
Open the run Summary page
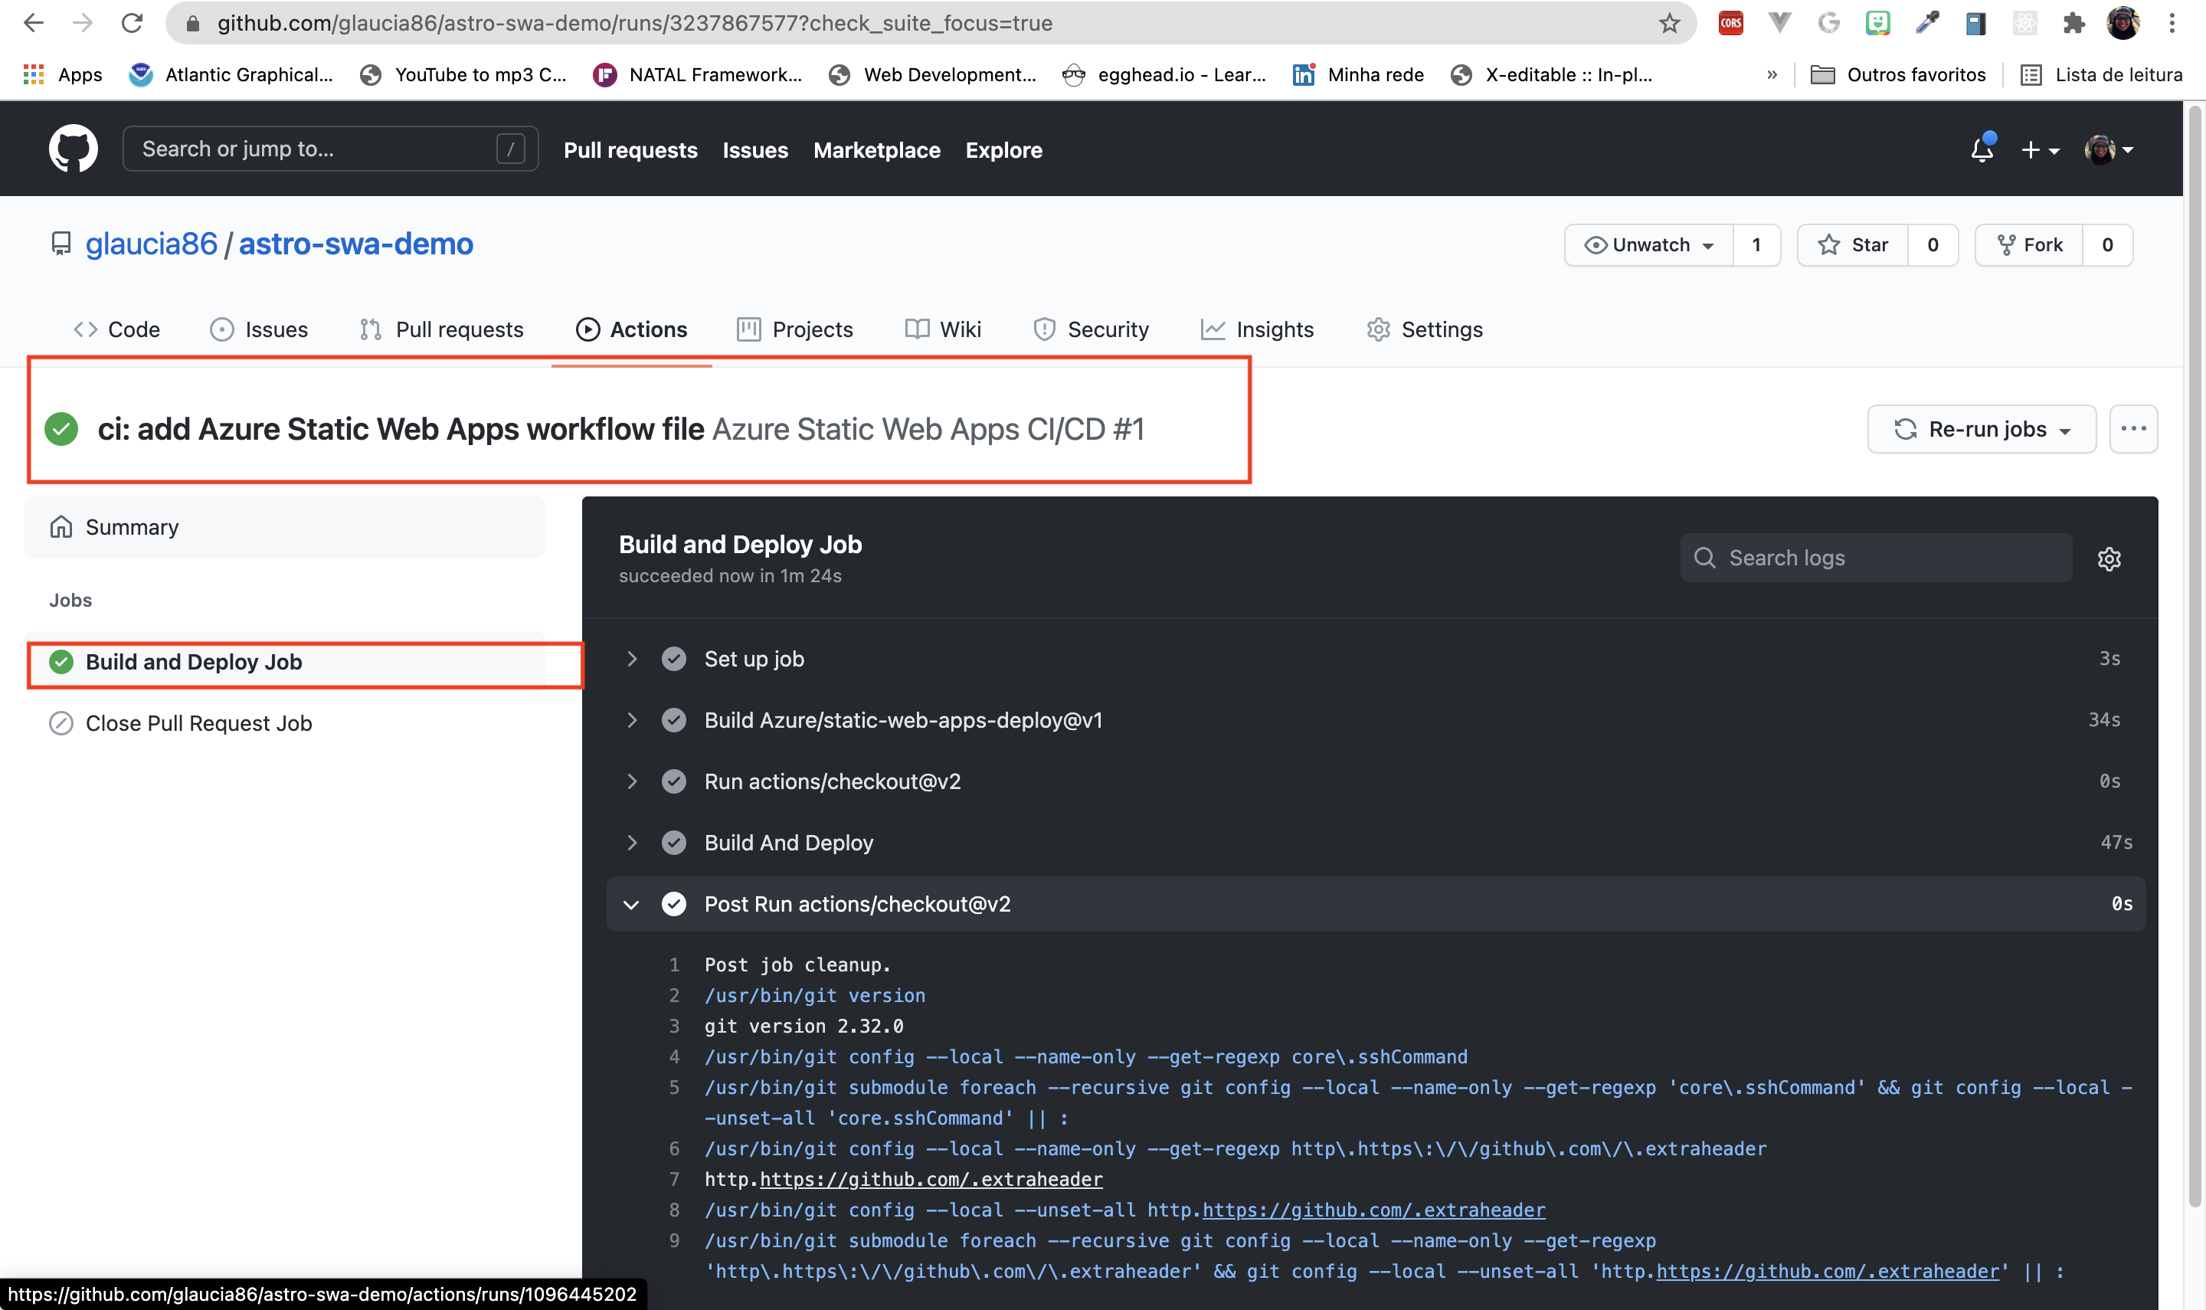pyautogui.click(x=284, y=527)
